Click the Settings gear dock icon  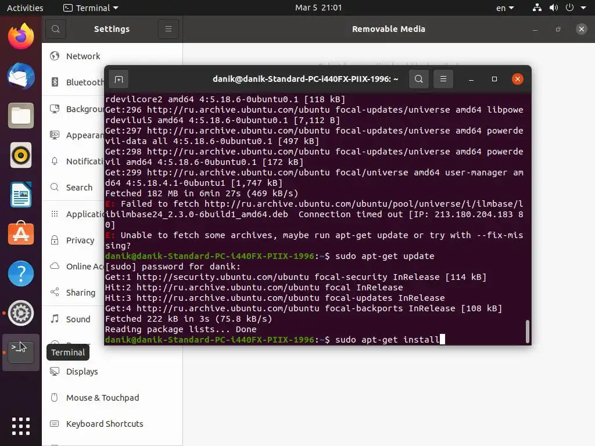(x=21, y=313)
